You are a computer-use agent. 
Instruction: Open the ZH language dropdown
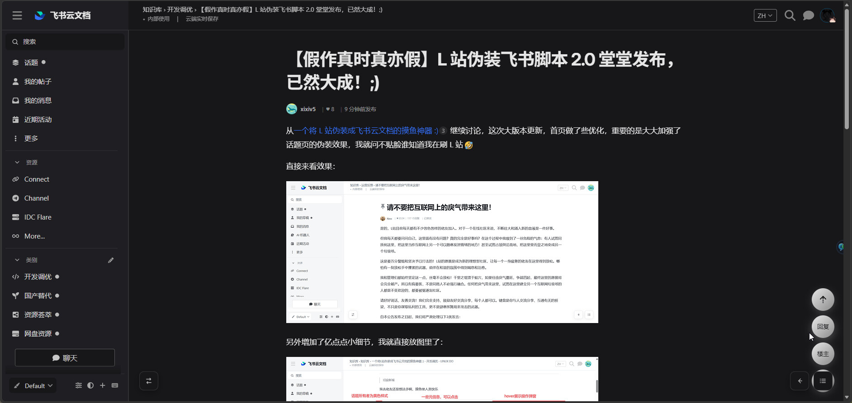(x=765, y=15)
